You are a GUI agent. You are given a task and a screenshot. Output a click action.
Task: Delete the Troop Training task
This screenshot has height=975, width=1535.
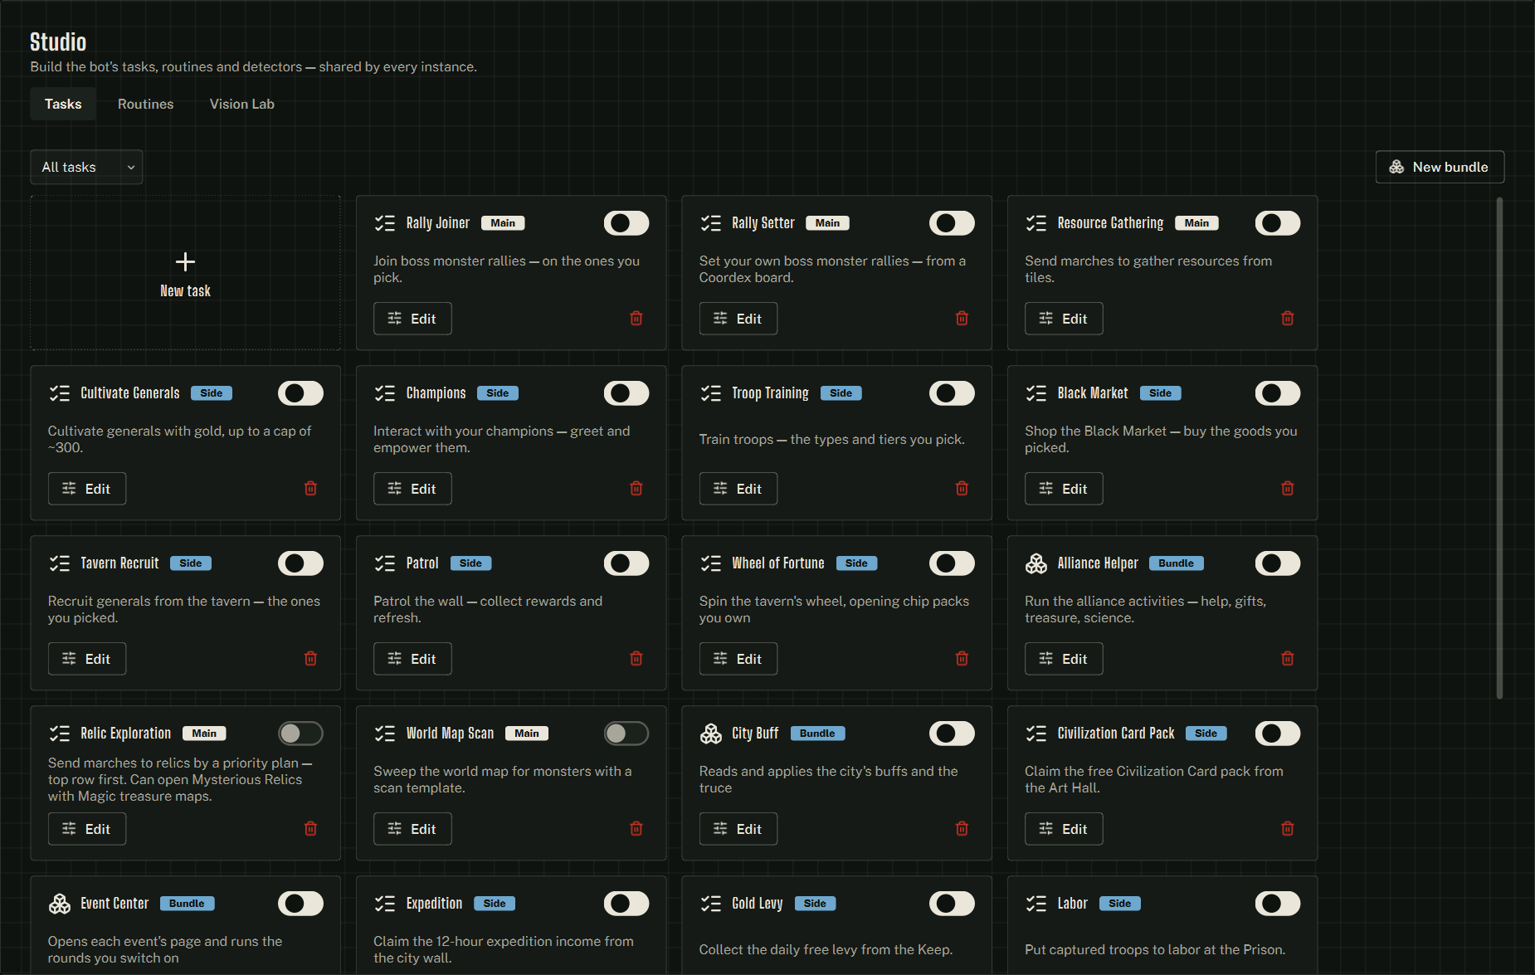pyautogui.click(x=962, y=489)
